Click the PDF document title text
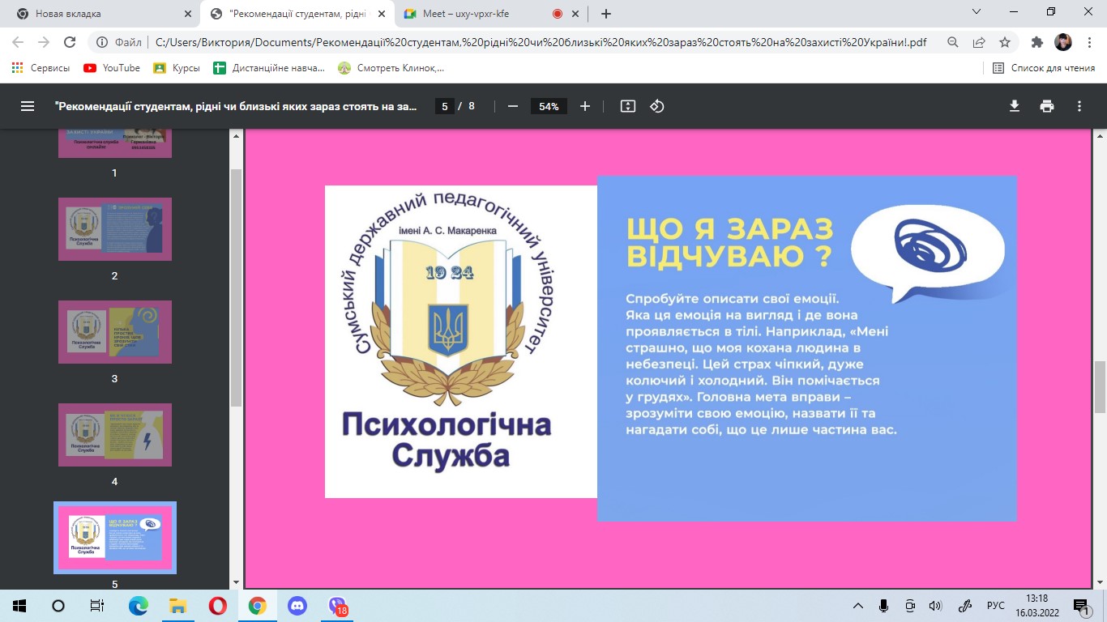This screenshot has height=622, width=1107. point(235,106)
